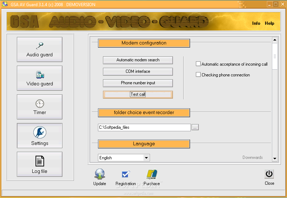
Task: Enable Automatic acceptance of incoming call
Action: tap(198, 64)
